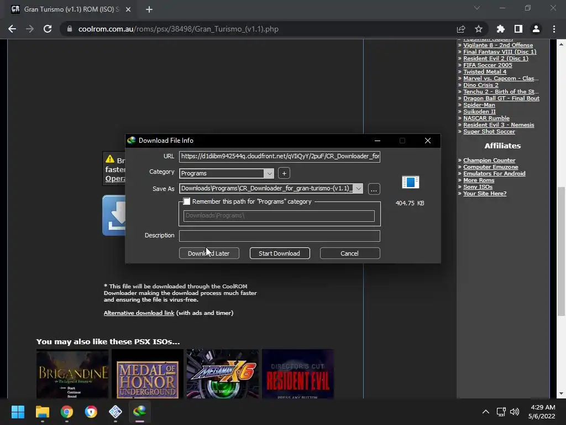Open FIFA Soccer 2005 link

pyautogui.click(x=488, y=65)
